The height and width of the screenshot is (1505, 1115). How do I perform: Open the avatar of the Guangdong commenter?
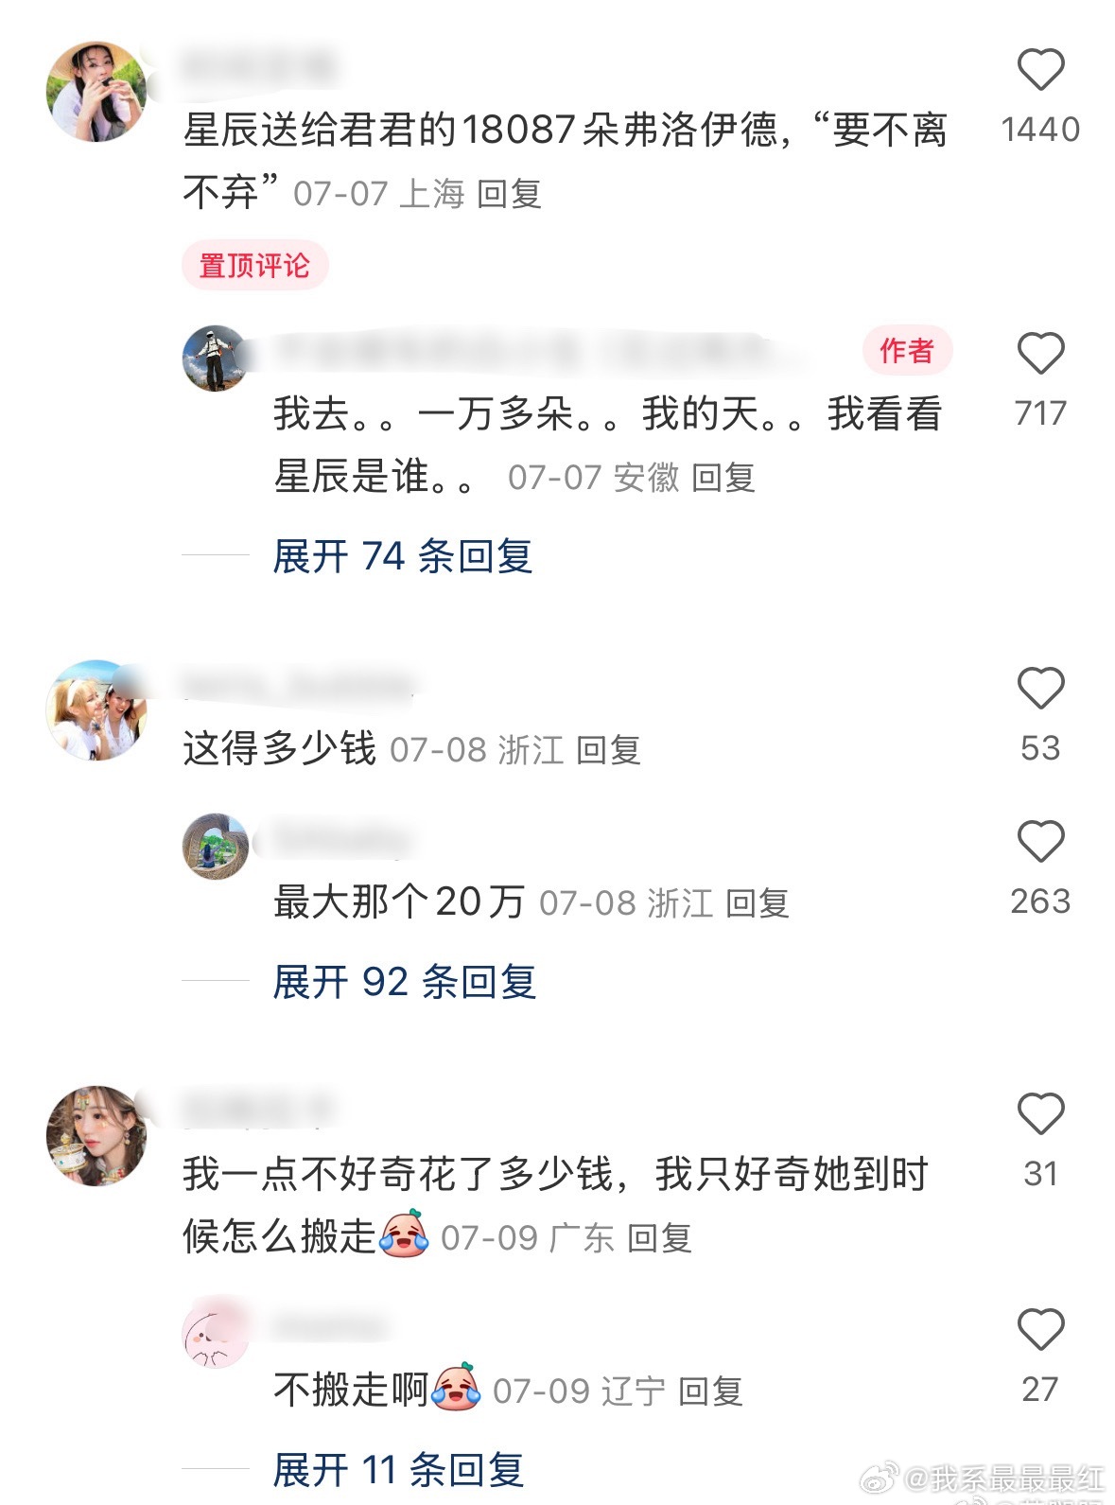point(96,1136)
